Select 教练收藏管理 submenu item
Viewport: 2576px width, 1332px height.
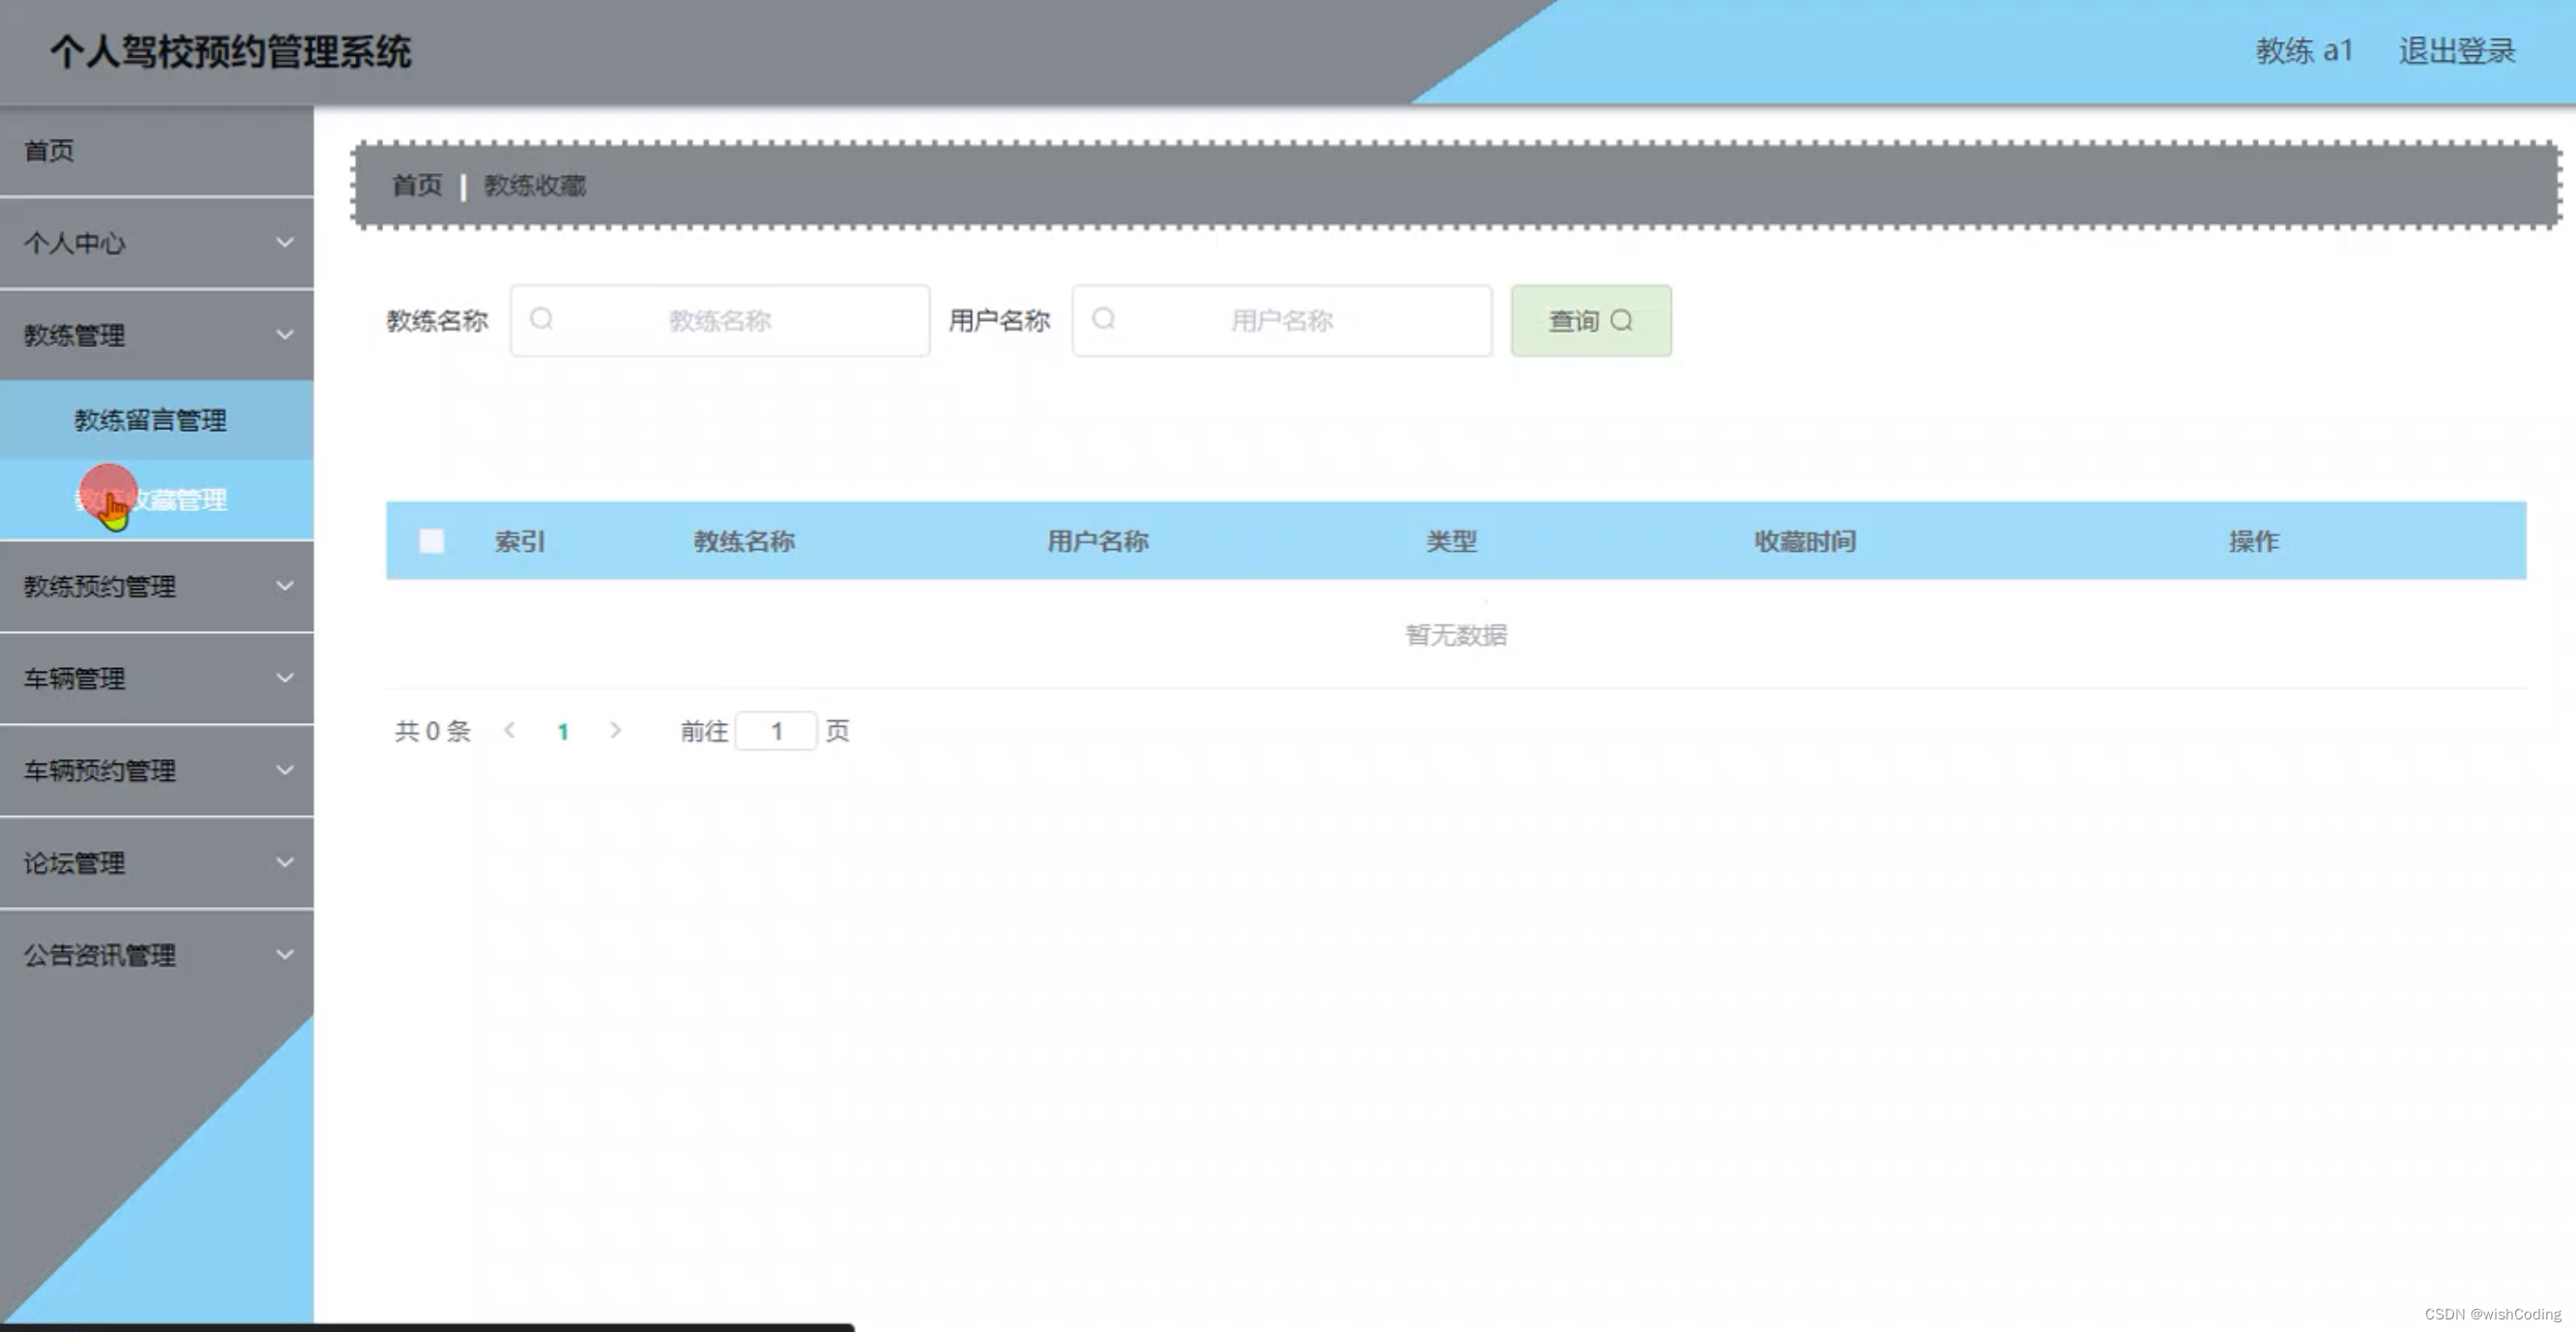[157, 499]
